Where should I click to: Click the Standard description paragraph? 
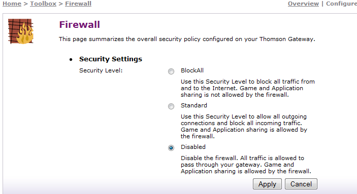click(244, 126)
